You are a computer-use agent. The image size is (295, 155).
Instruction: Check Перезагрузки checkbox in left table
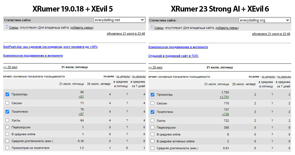coord(7,127)
